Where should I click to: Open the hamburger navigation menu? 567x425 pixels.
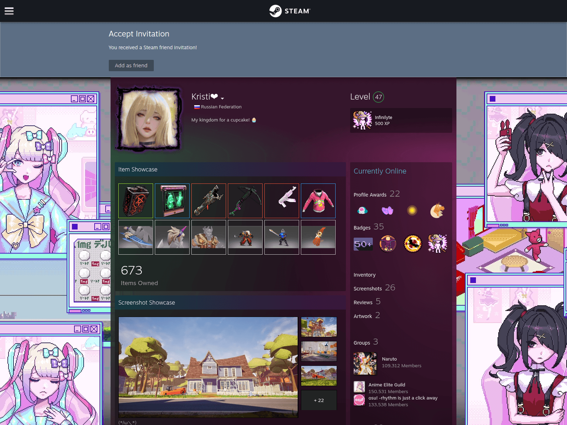(9, 11)
